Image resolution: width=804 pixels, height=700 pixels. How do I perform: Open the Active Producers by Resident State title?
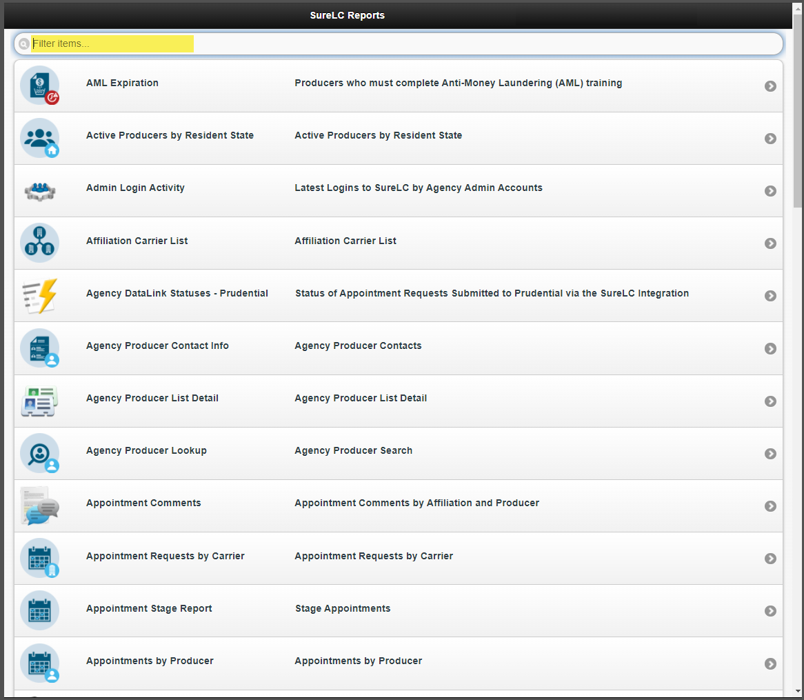pos(170,135)
